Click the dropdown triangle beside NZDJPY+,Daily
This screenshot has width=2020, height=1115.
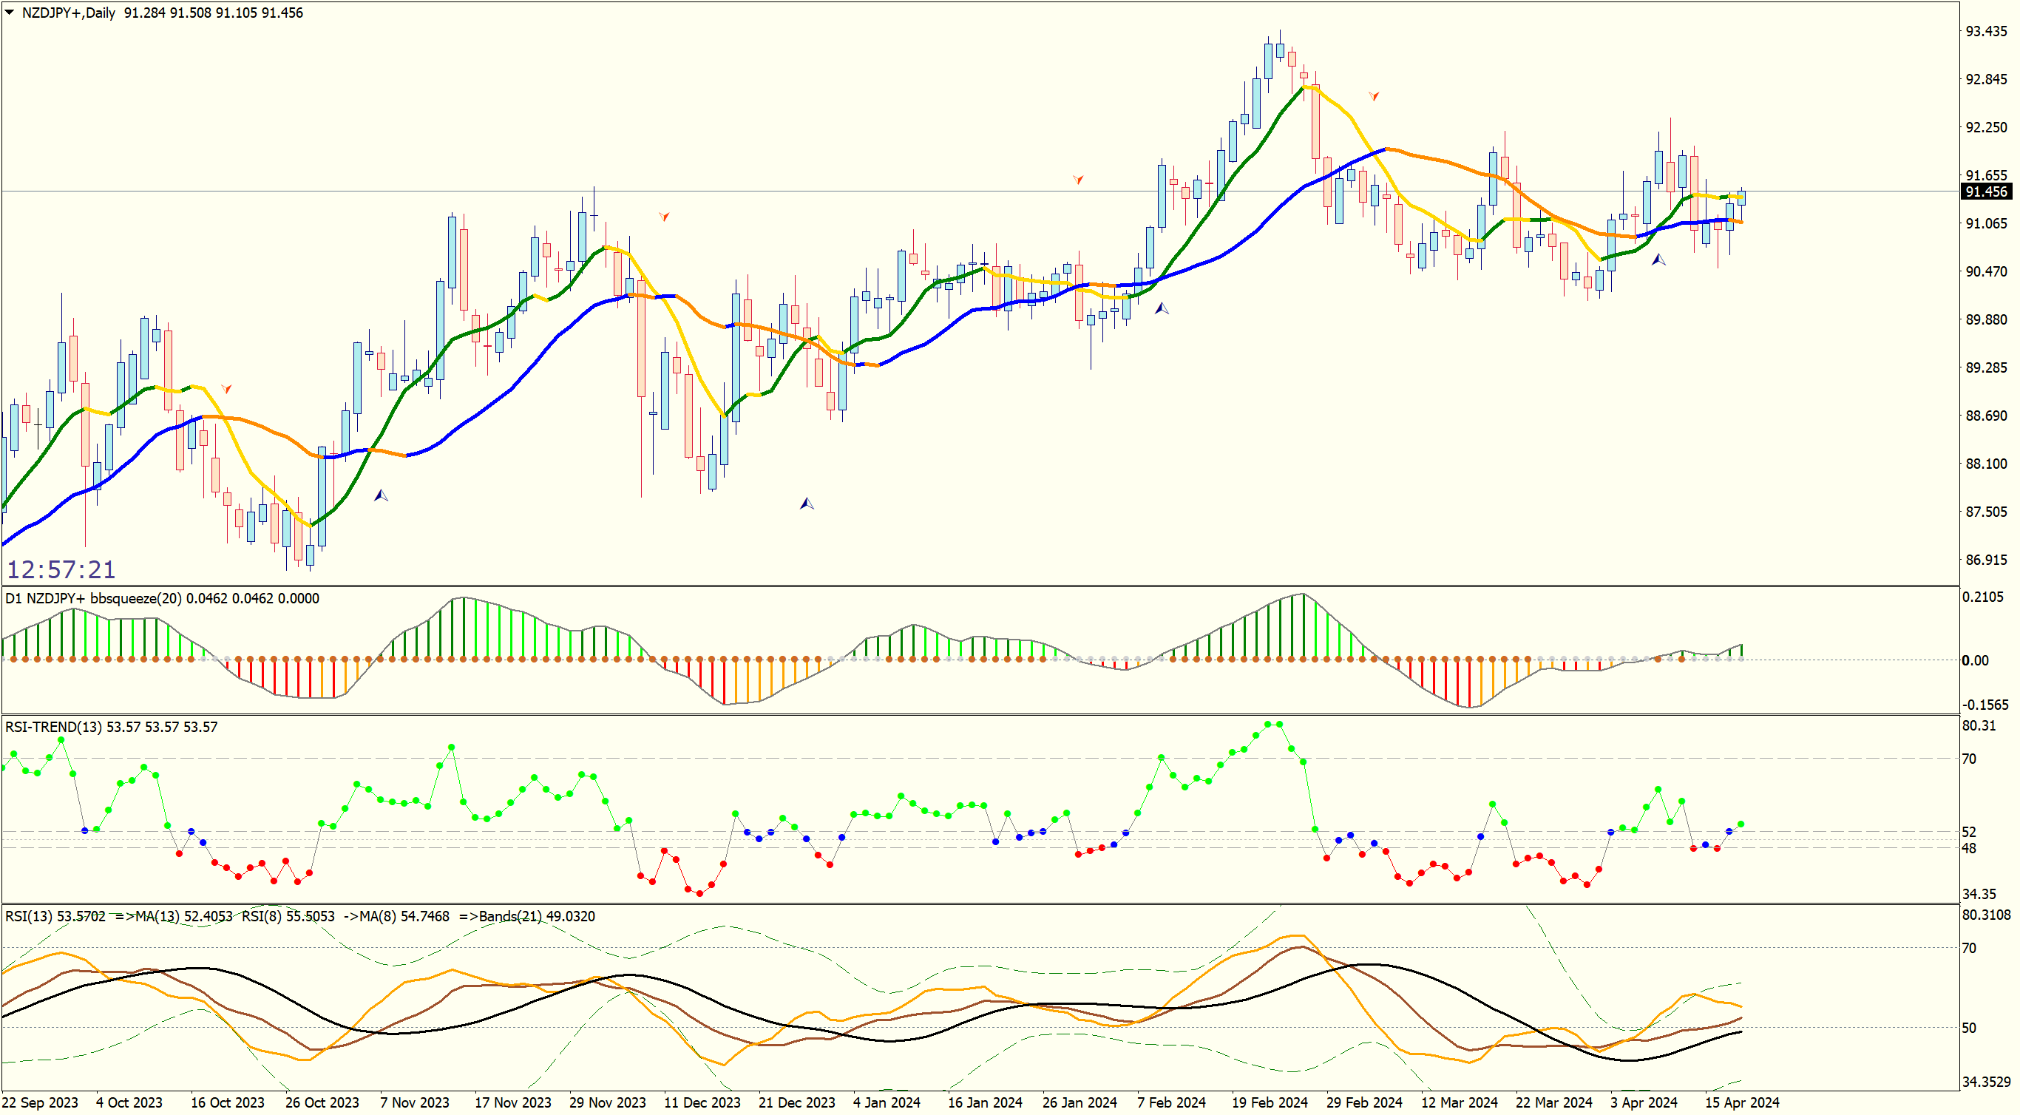pos(10,12)
